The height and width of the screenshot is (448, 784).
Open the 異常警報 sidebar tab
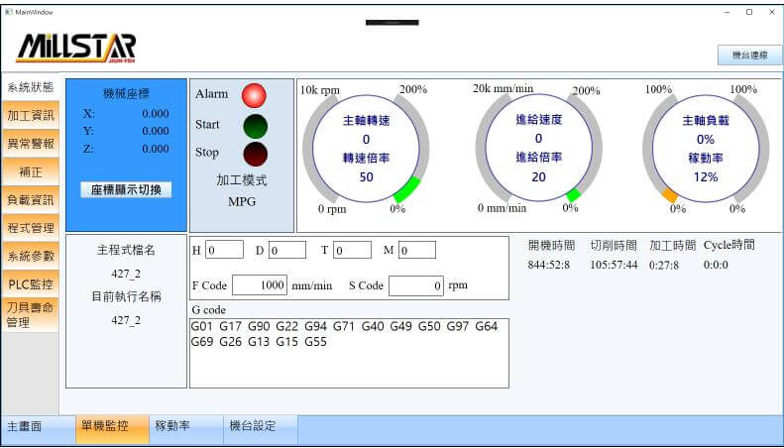[x=31, y=144]
